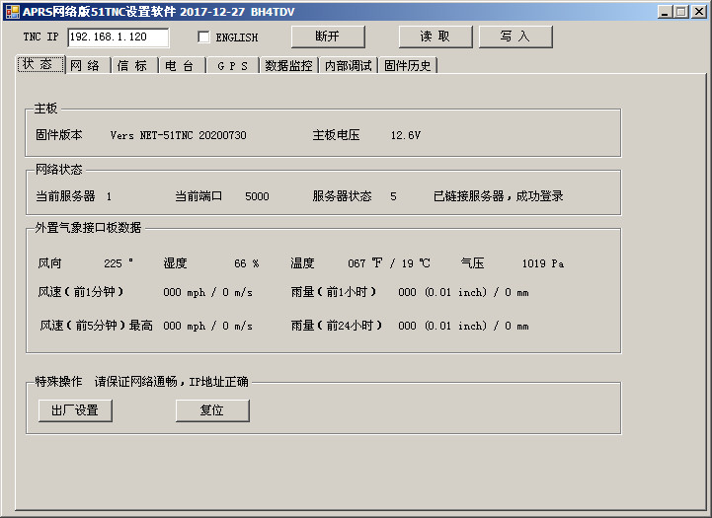This screenshot has height=518, width=712.
Task: Select the 状态 status tab
Action: 40,65
